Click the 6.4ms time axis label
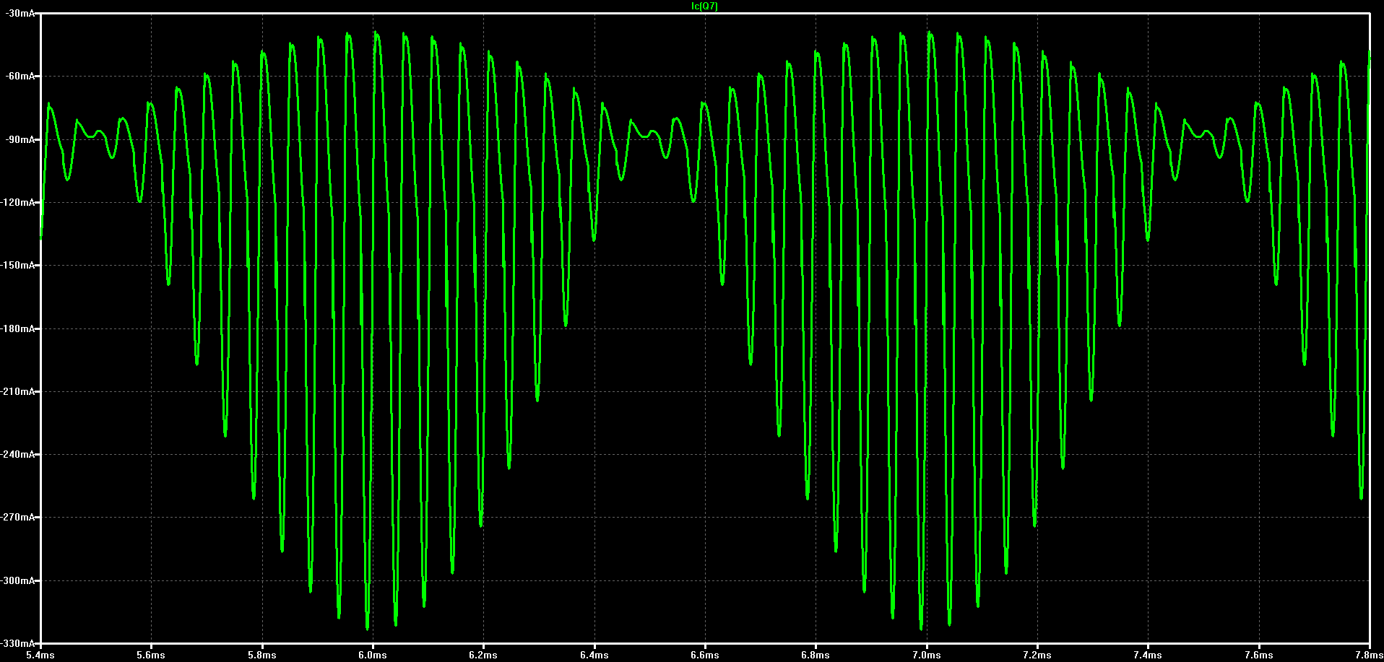The image size is (1384, 662). pyautogui.click(x=594, y=656)
